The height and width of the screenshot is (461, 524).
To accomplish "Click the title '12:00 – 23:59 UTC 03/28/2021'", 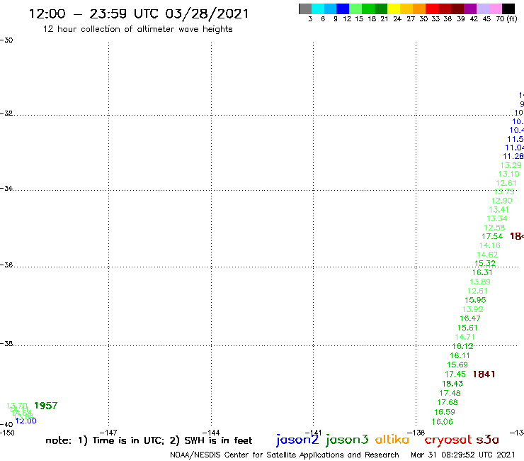I will point(139,14).
